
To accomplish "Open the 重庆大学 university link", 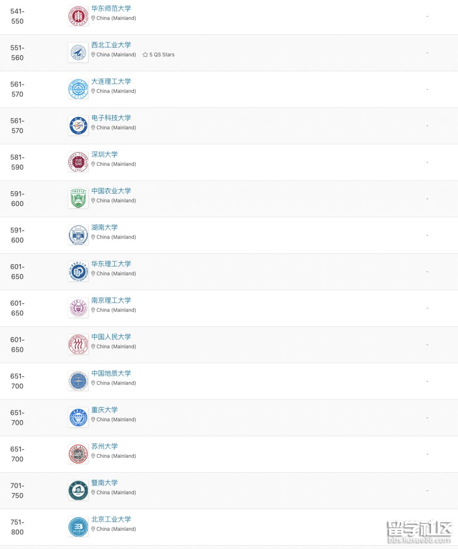I will 104,410.
